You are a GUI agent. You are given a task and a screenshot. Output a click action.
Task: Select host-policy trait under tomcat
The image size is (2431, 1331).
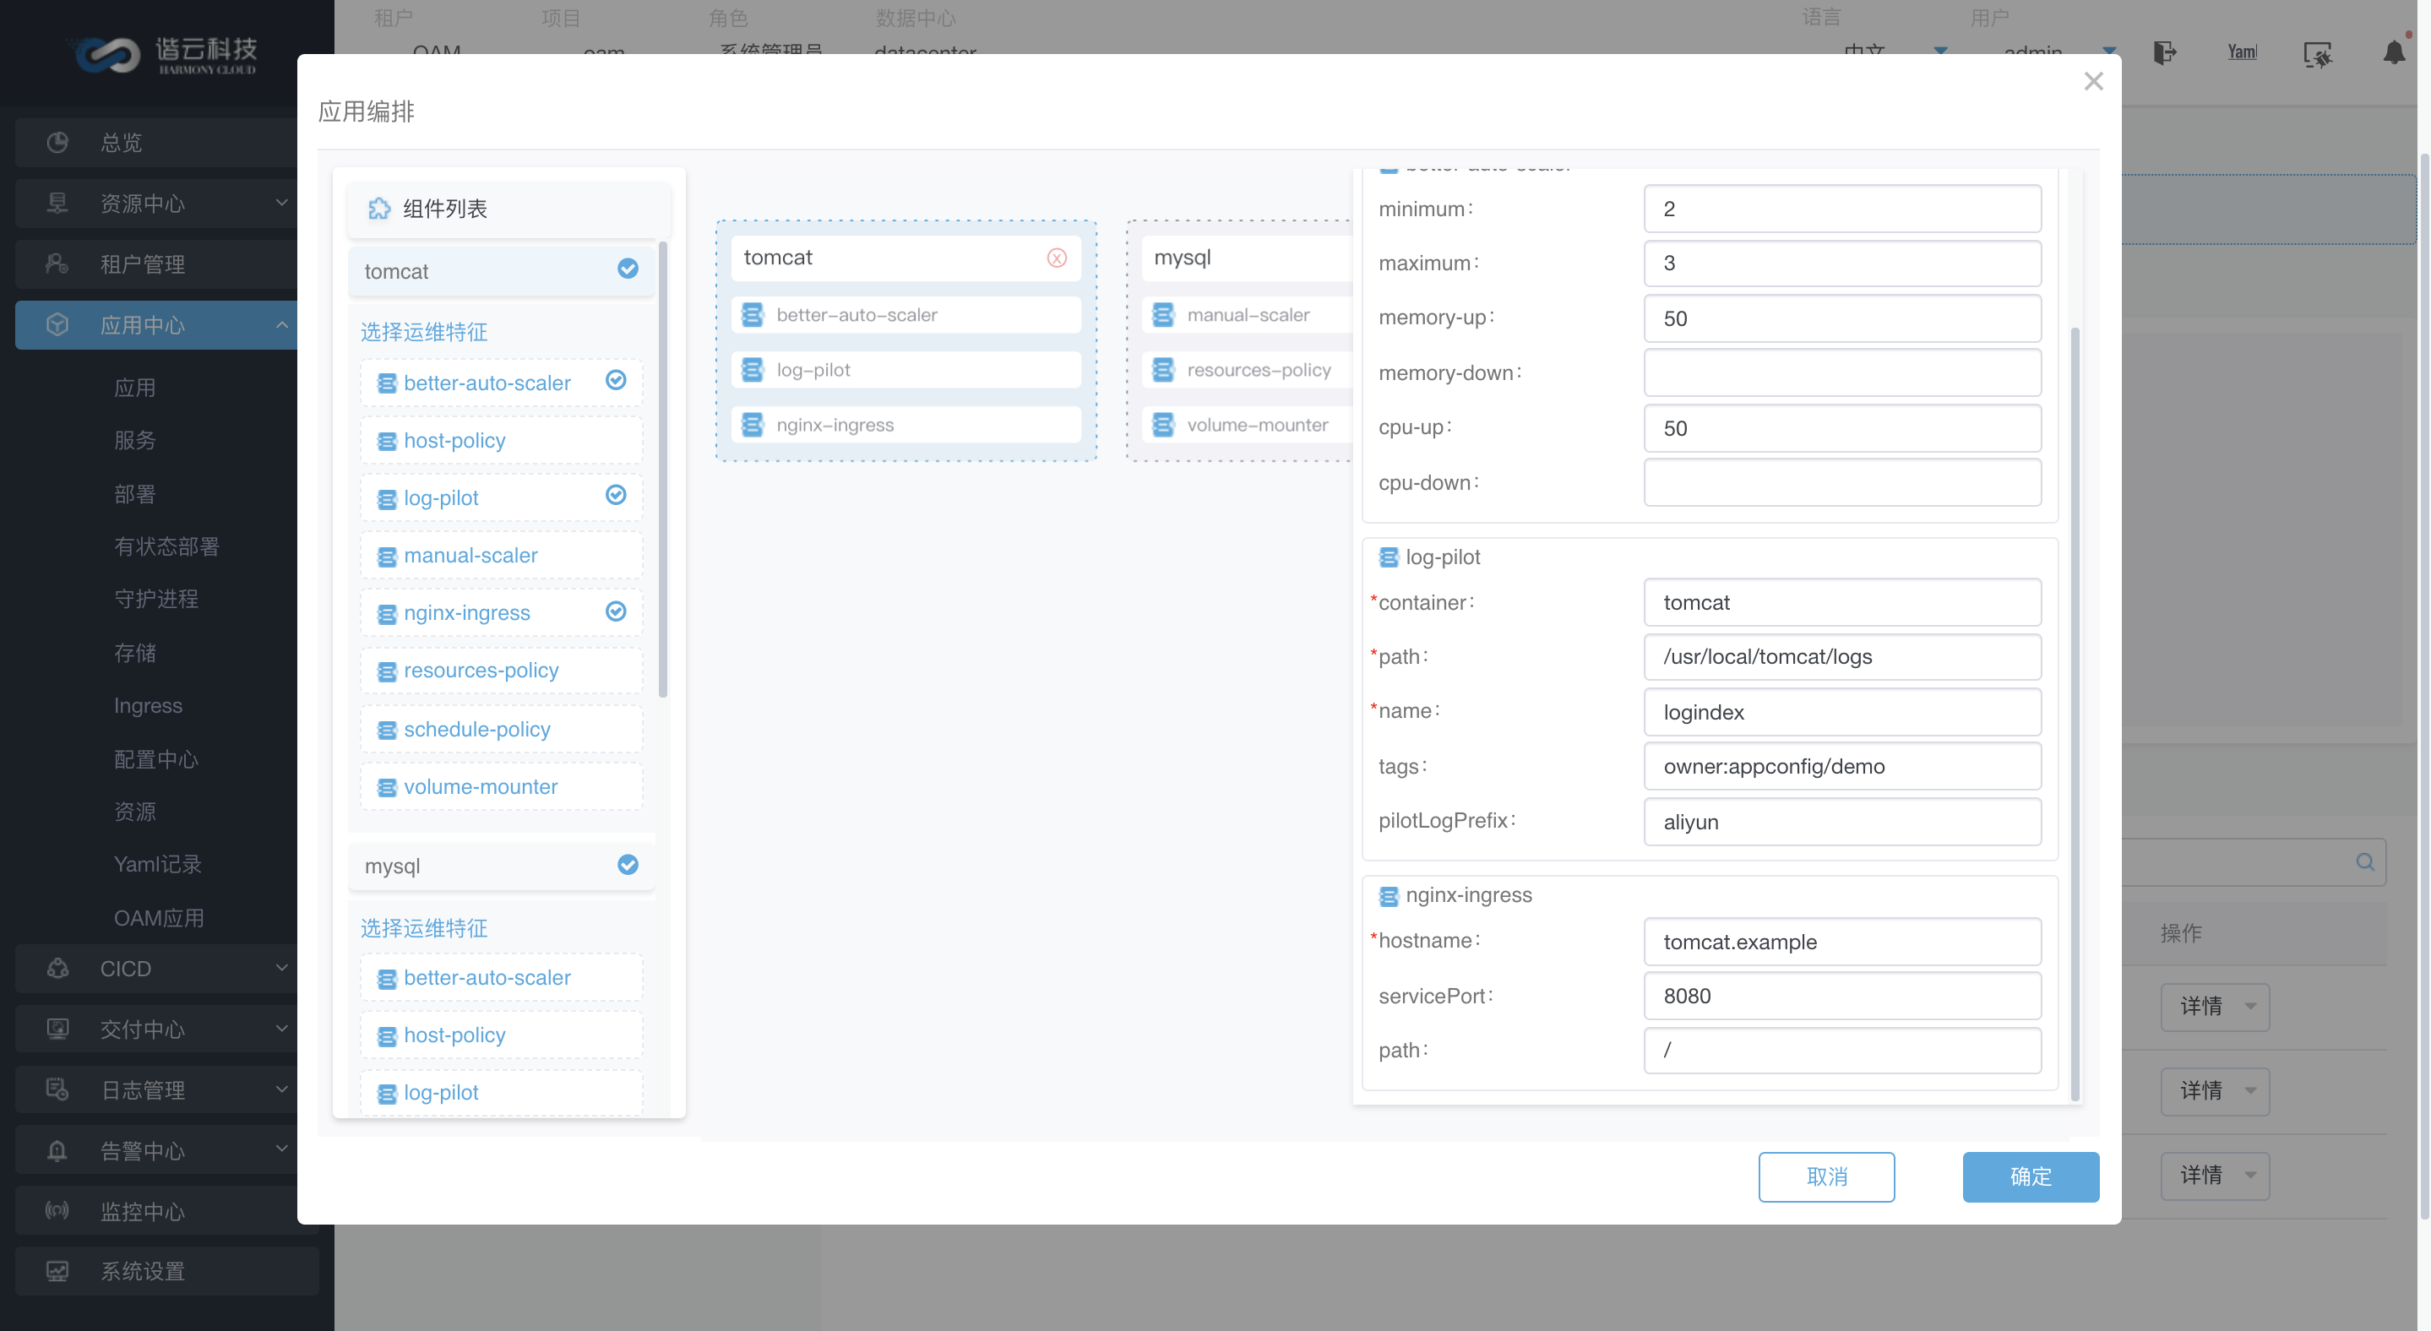click(x=501, y=441)
